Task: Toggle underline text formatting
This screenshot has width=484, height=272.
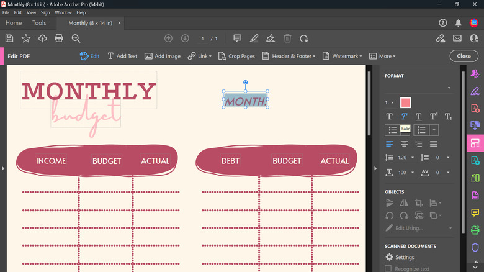Action: [418, 116]
